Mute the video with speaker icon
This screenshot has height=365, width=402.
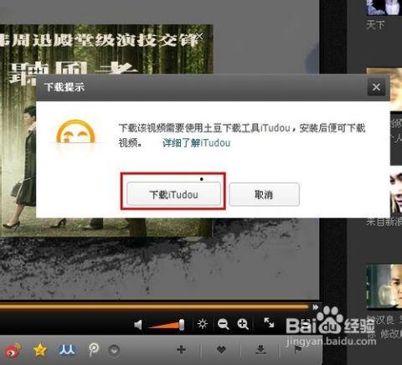pos(138,325)
